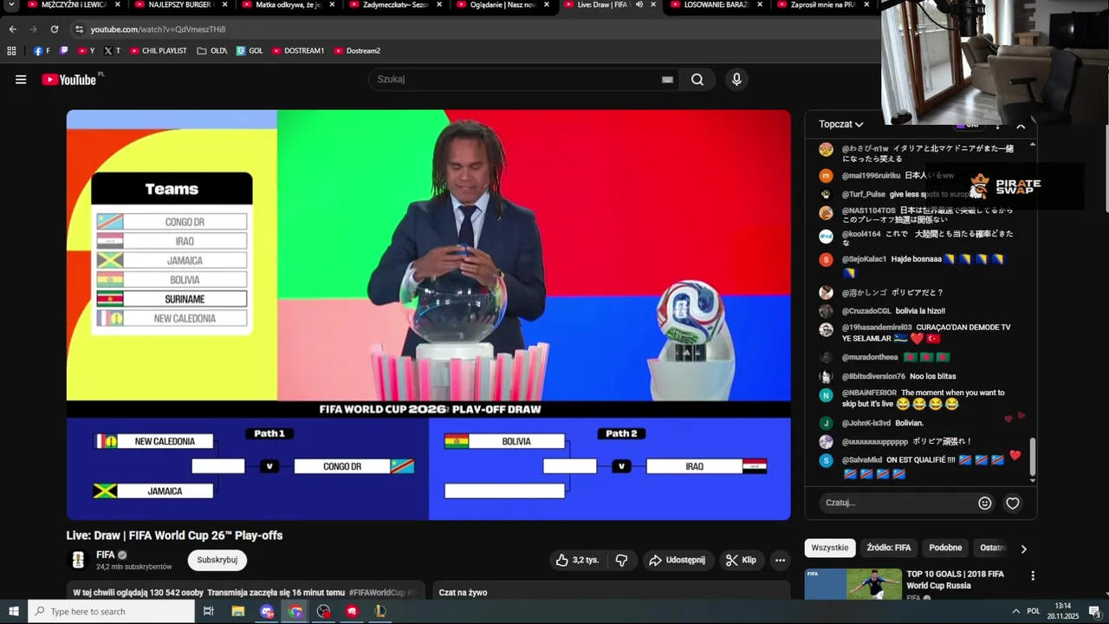Open the League of Legends taskbar icon

coord(379,611)
